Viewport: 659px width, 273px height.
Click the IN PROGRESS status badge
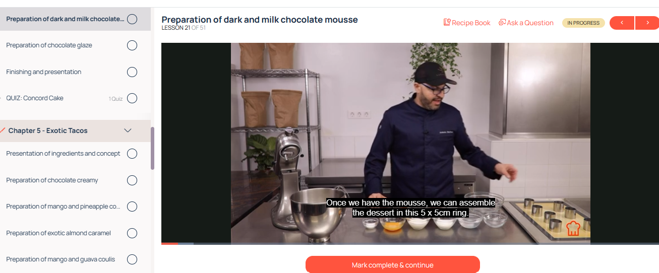(x=583, y=23)
